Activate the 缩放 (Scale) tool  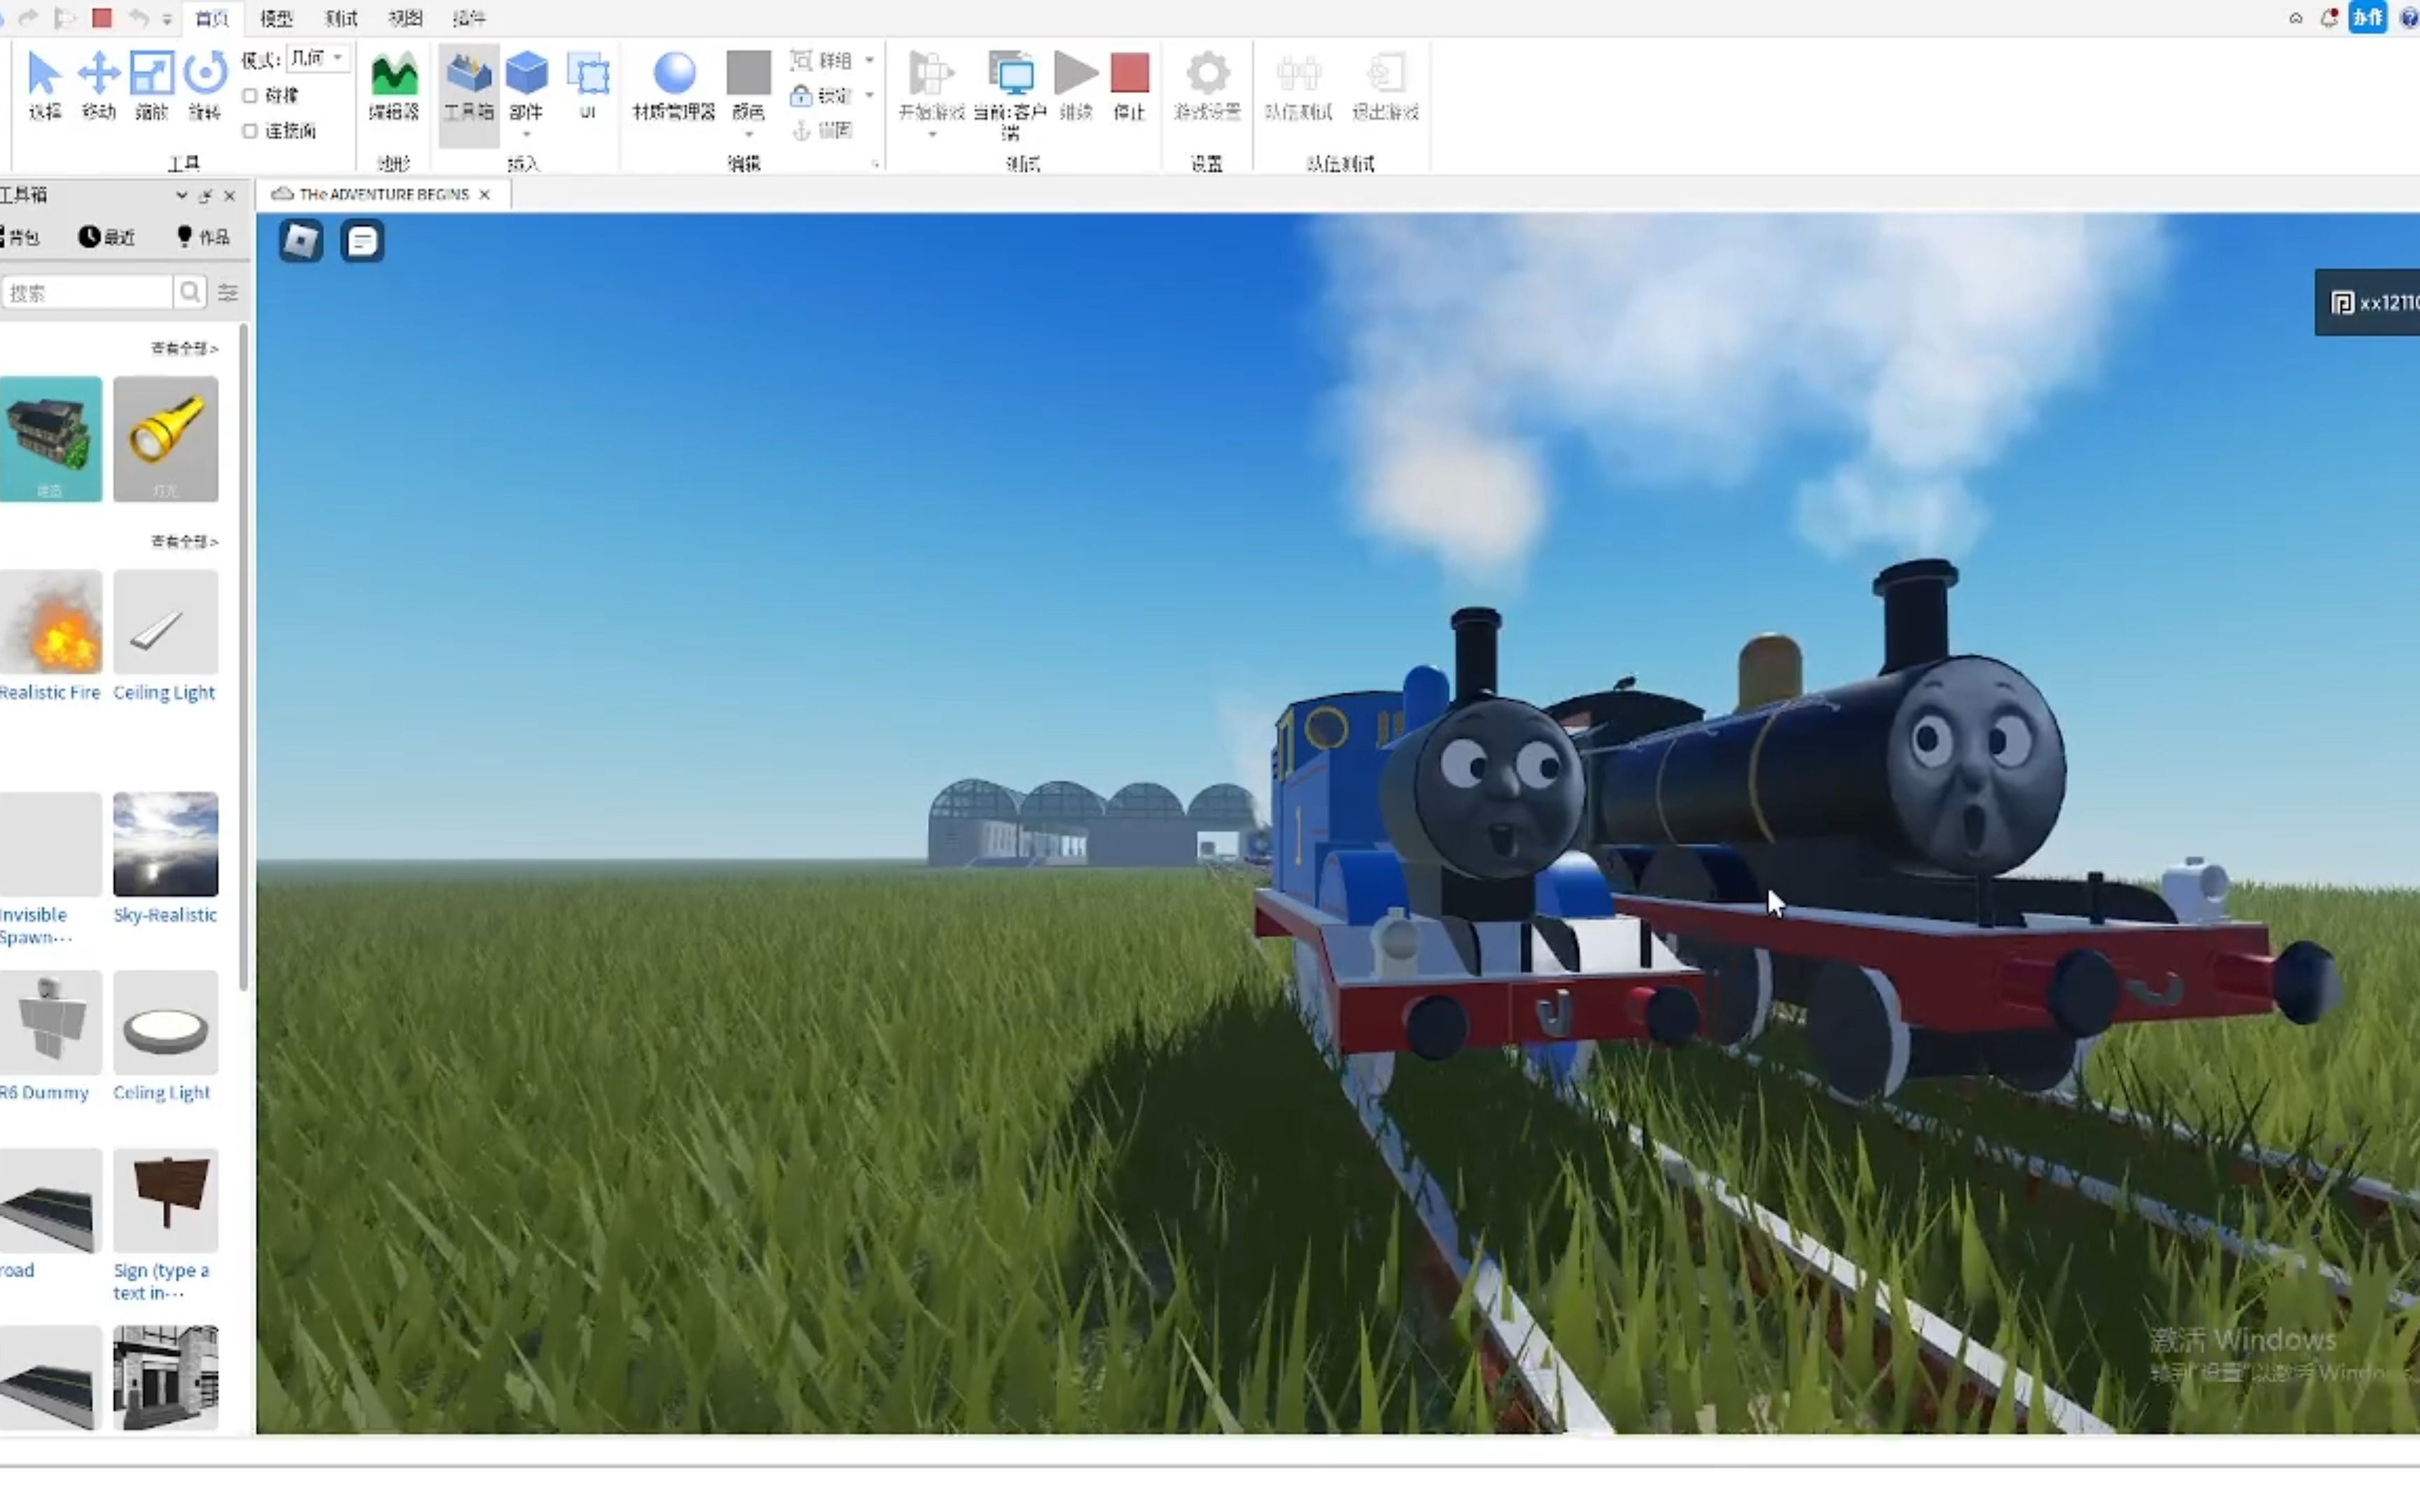click(x=151, y=86)
